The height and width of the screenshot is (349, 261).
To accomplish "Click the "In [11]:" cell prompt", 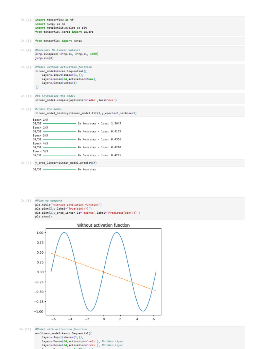I will coord(26,329).
